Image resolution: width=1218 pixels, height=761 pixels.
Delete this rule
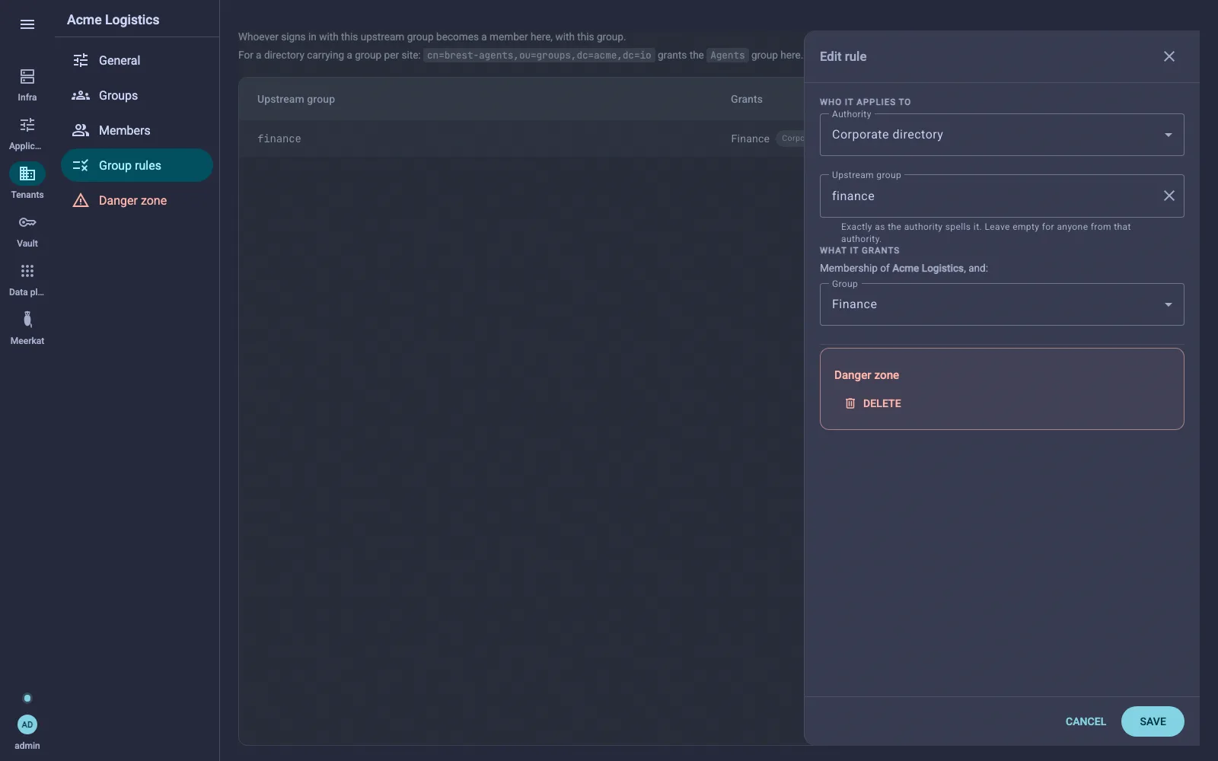click(x=872, y=403)
